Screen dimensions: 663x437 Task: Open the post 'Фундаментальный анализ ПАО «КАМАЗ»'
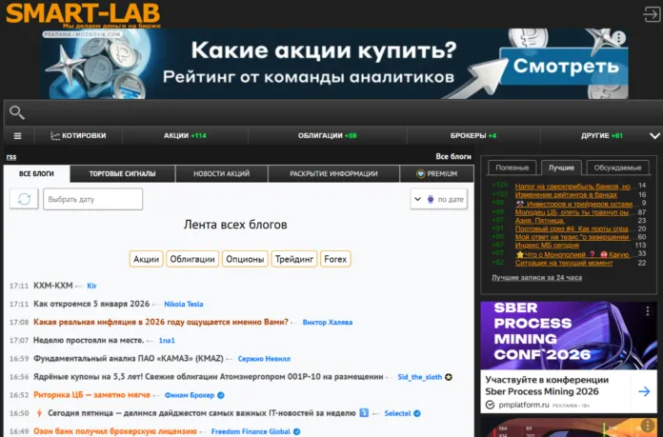coord(128,358)
